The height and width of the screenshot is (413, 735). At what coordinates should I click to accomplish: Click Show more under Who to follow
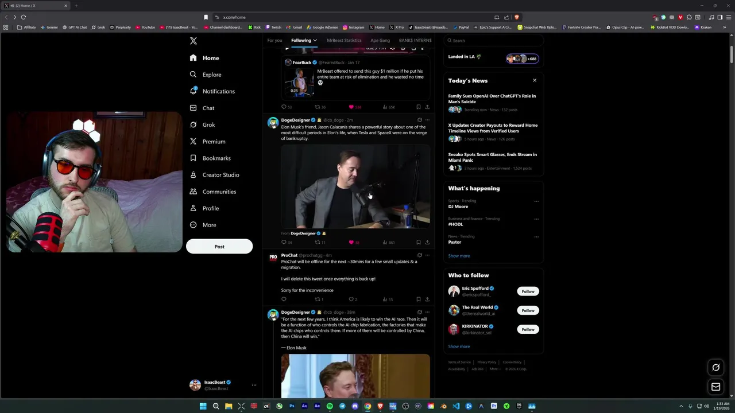pos(459,346)
